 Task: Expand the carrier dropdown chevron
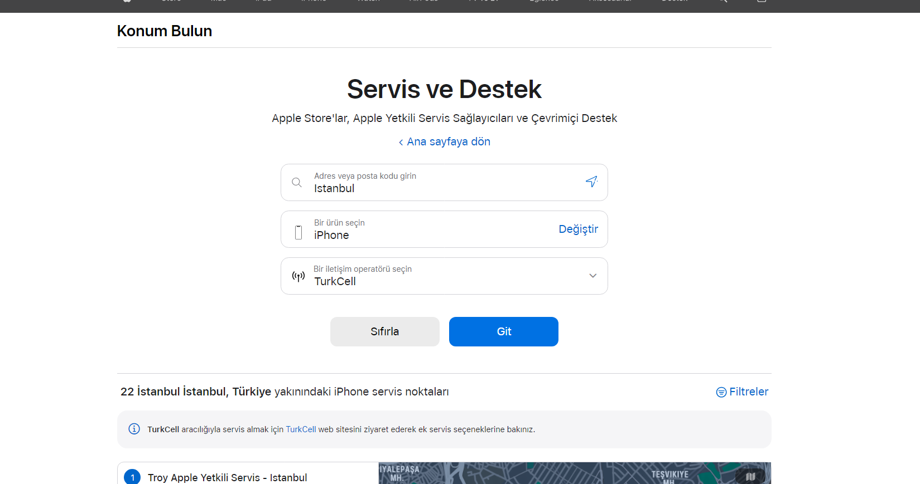click(593, 276)
